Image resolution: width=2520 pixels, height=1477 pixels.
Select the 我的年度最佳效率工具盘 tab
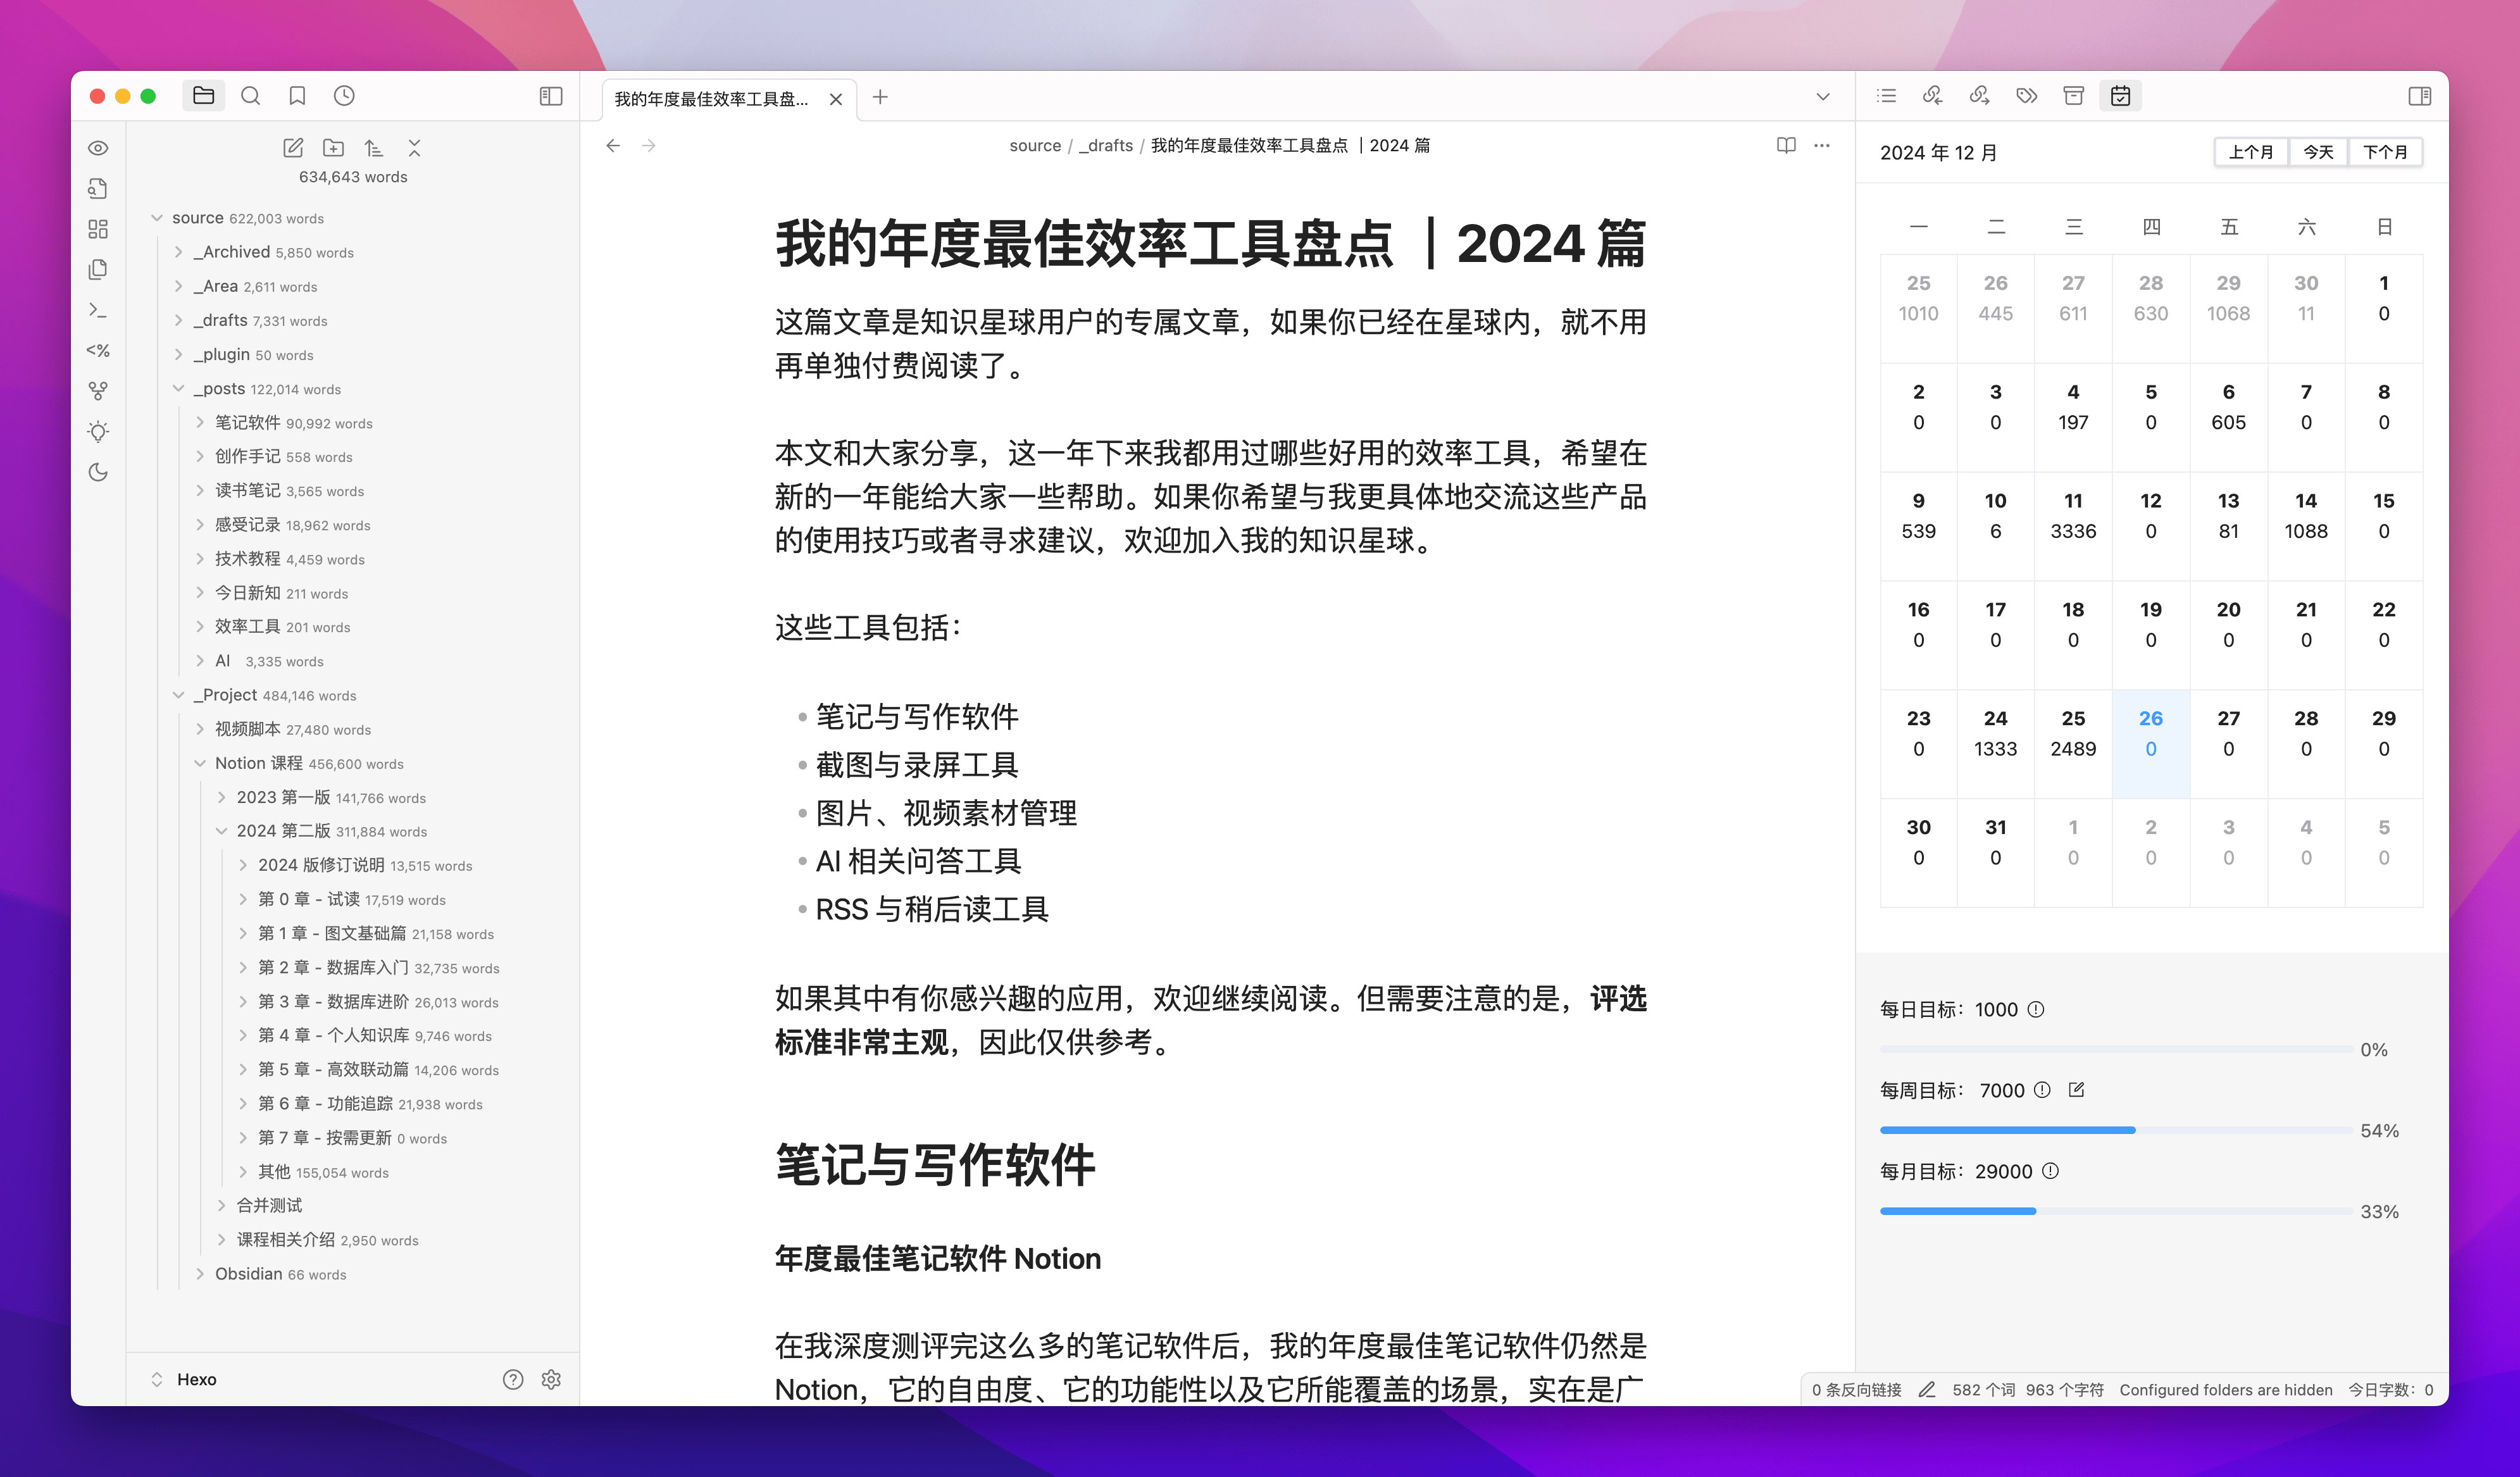click(x=712, y=99)
